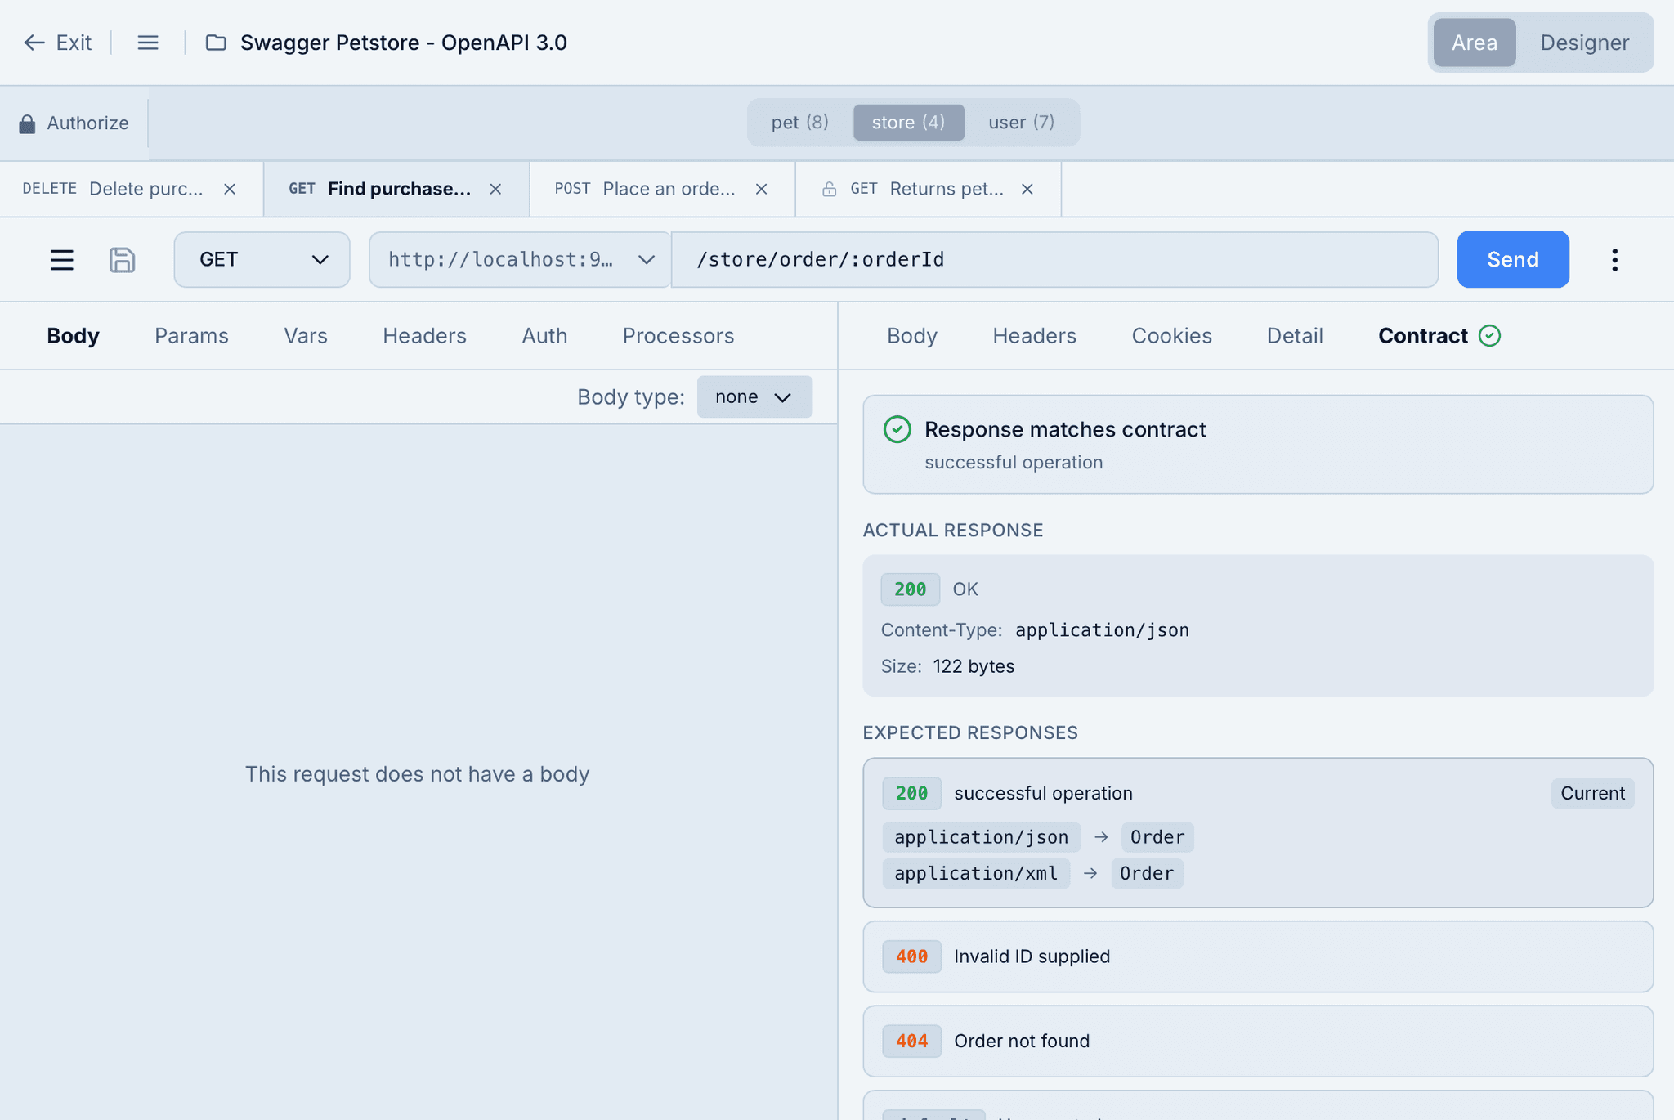1674x1120 pixels.
Task: Click the request options hamburger icon left of GET
Action: tap(62, 259)
